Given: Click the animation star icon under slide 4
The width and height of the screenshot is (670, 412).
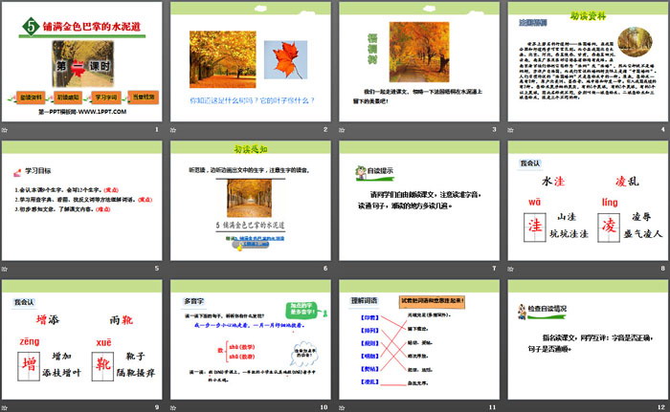Looking at the screenshot, I should (x=510, y=130).
